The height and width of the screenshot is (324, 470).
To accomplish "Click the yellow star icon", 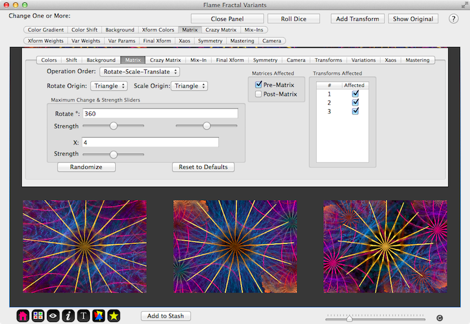I will 114,316.
